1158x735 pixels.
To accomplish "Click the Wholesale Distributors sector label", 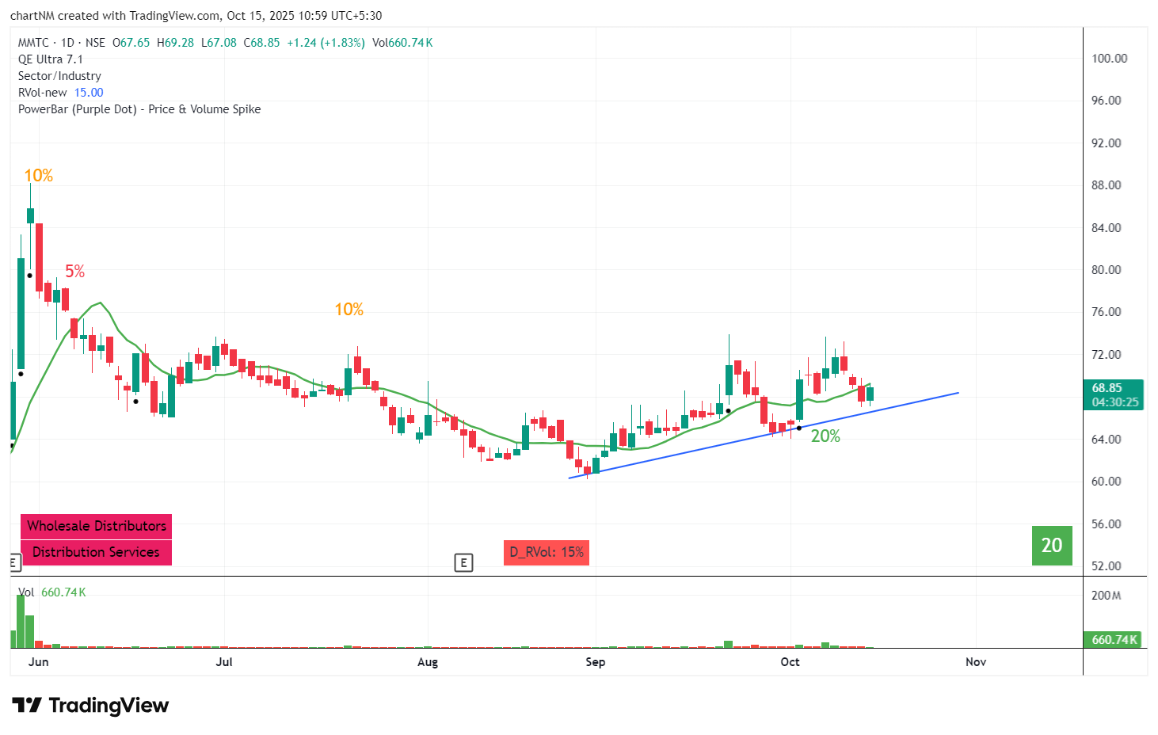I will click(96, 525).
